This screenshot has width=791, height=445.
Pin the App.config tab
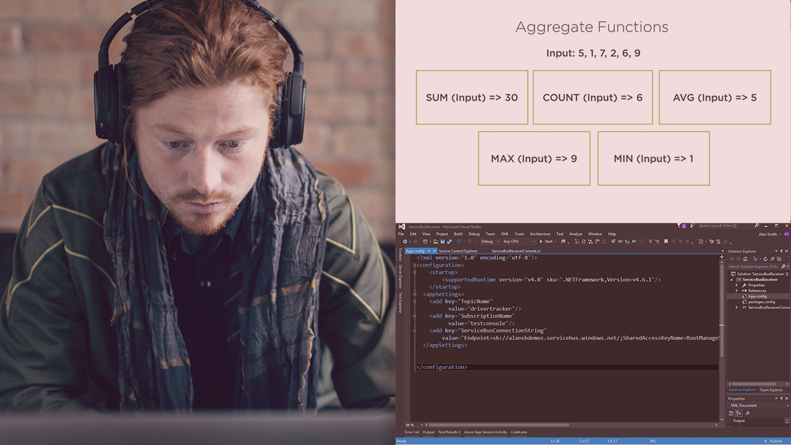pyautogui.click(x=428, y=251)
